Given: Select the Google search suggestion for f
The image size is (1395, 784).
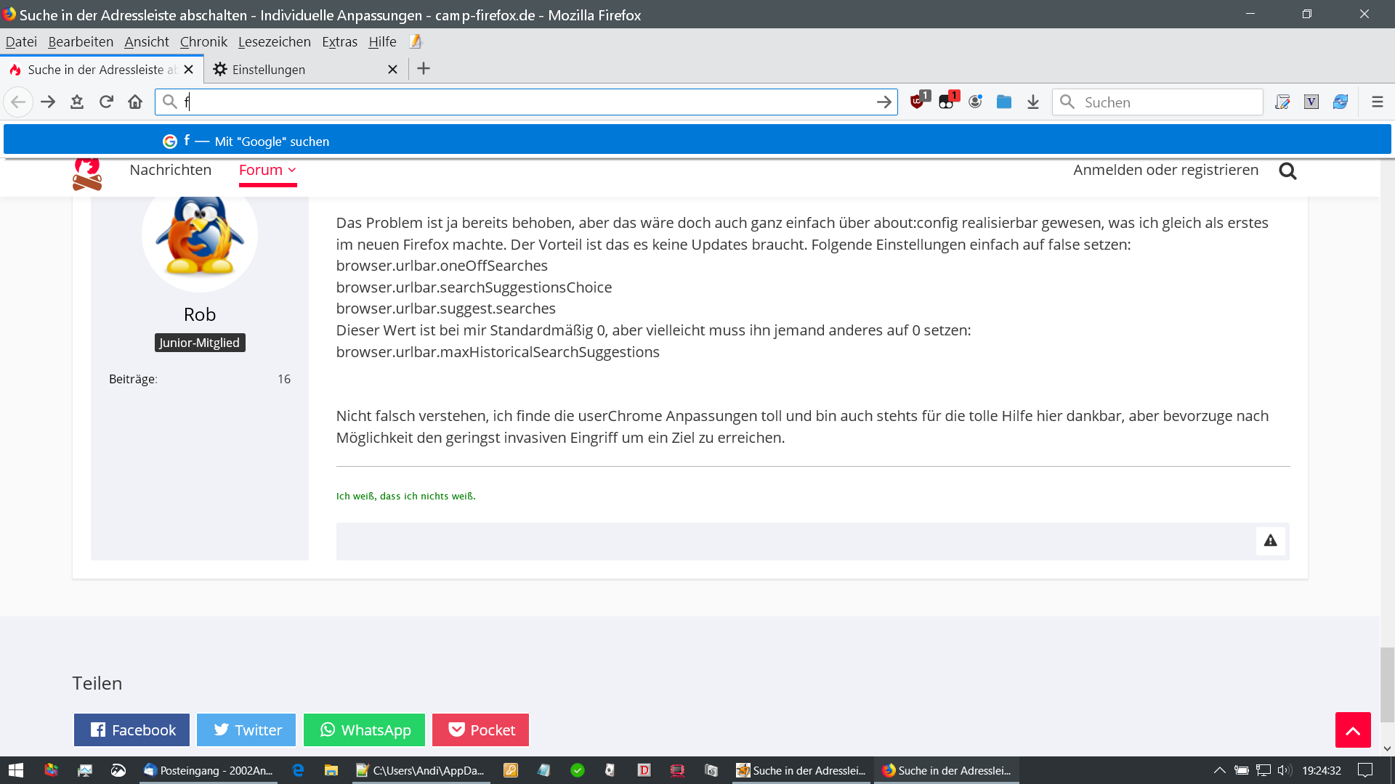Looking at the screenshot, I should coord(272,142).
